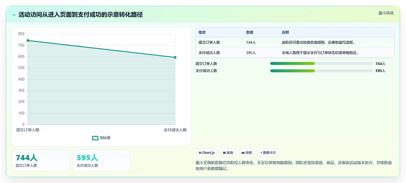Select the Chart.js tag chip
Screen dimensions: 406x183
coord(207,153)
